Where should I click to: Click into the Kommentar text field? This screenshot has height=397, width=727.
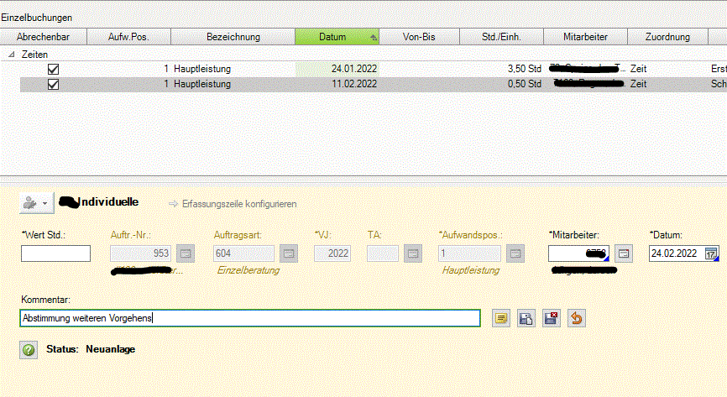point(250,318)
